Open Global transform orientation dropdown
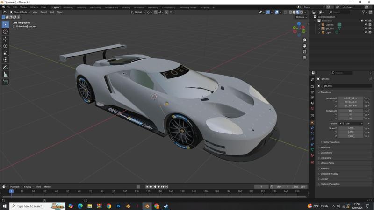Viewport: 374px width, 210px height. point(138,12)
